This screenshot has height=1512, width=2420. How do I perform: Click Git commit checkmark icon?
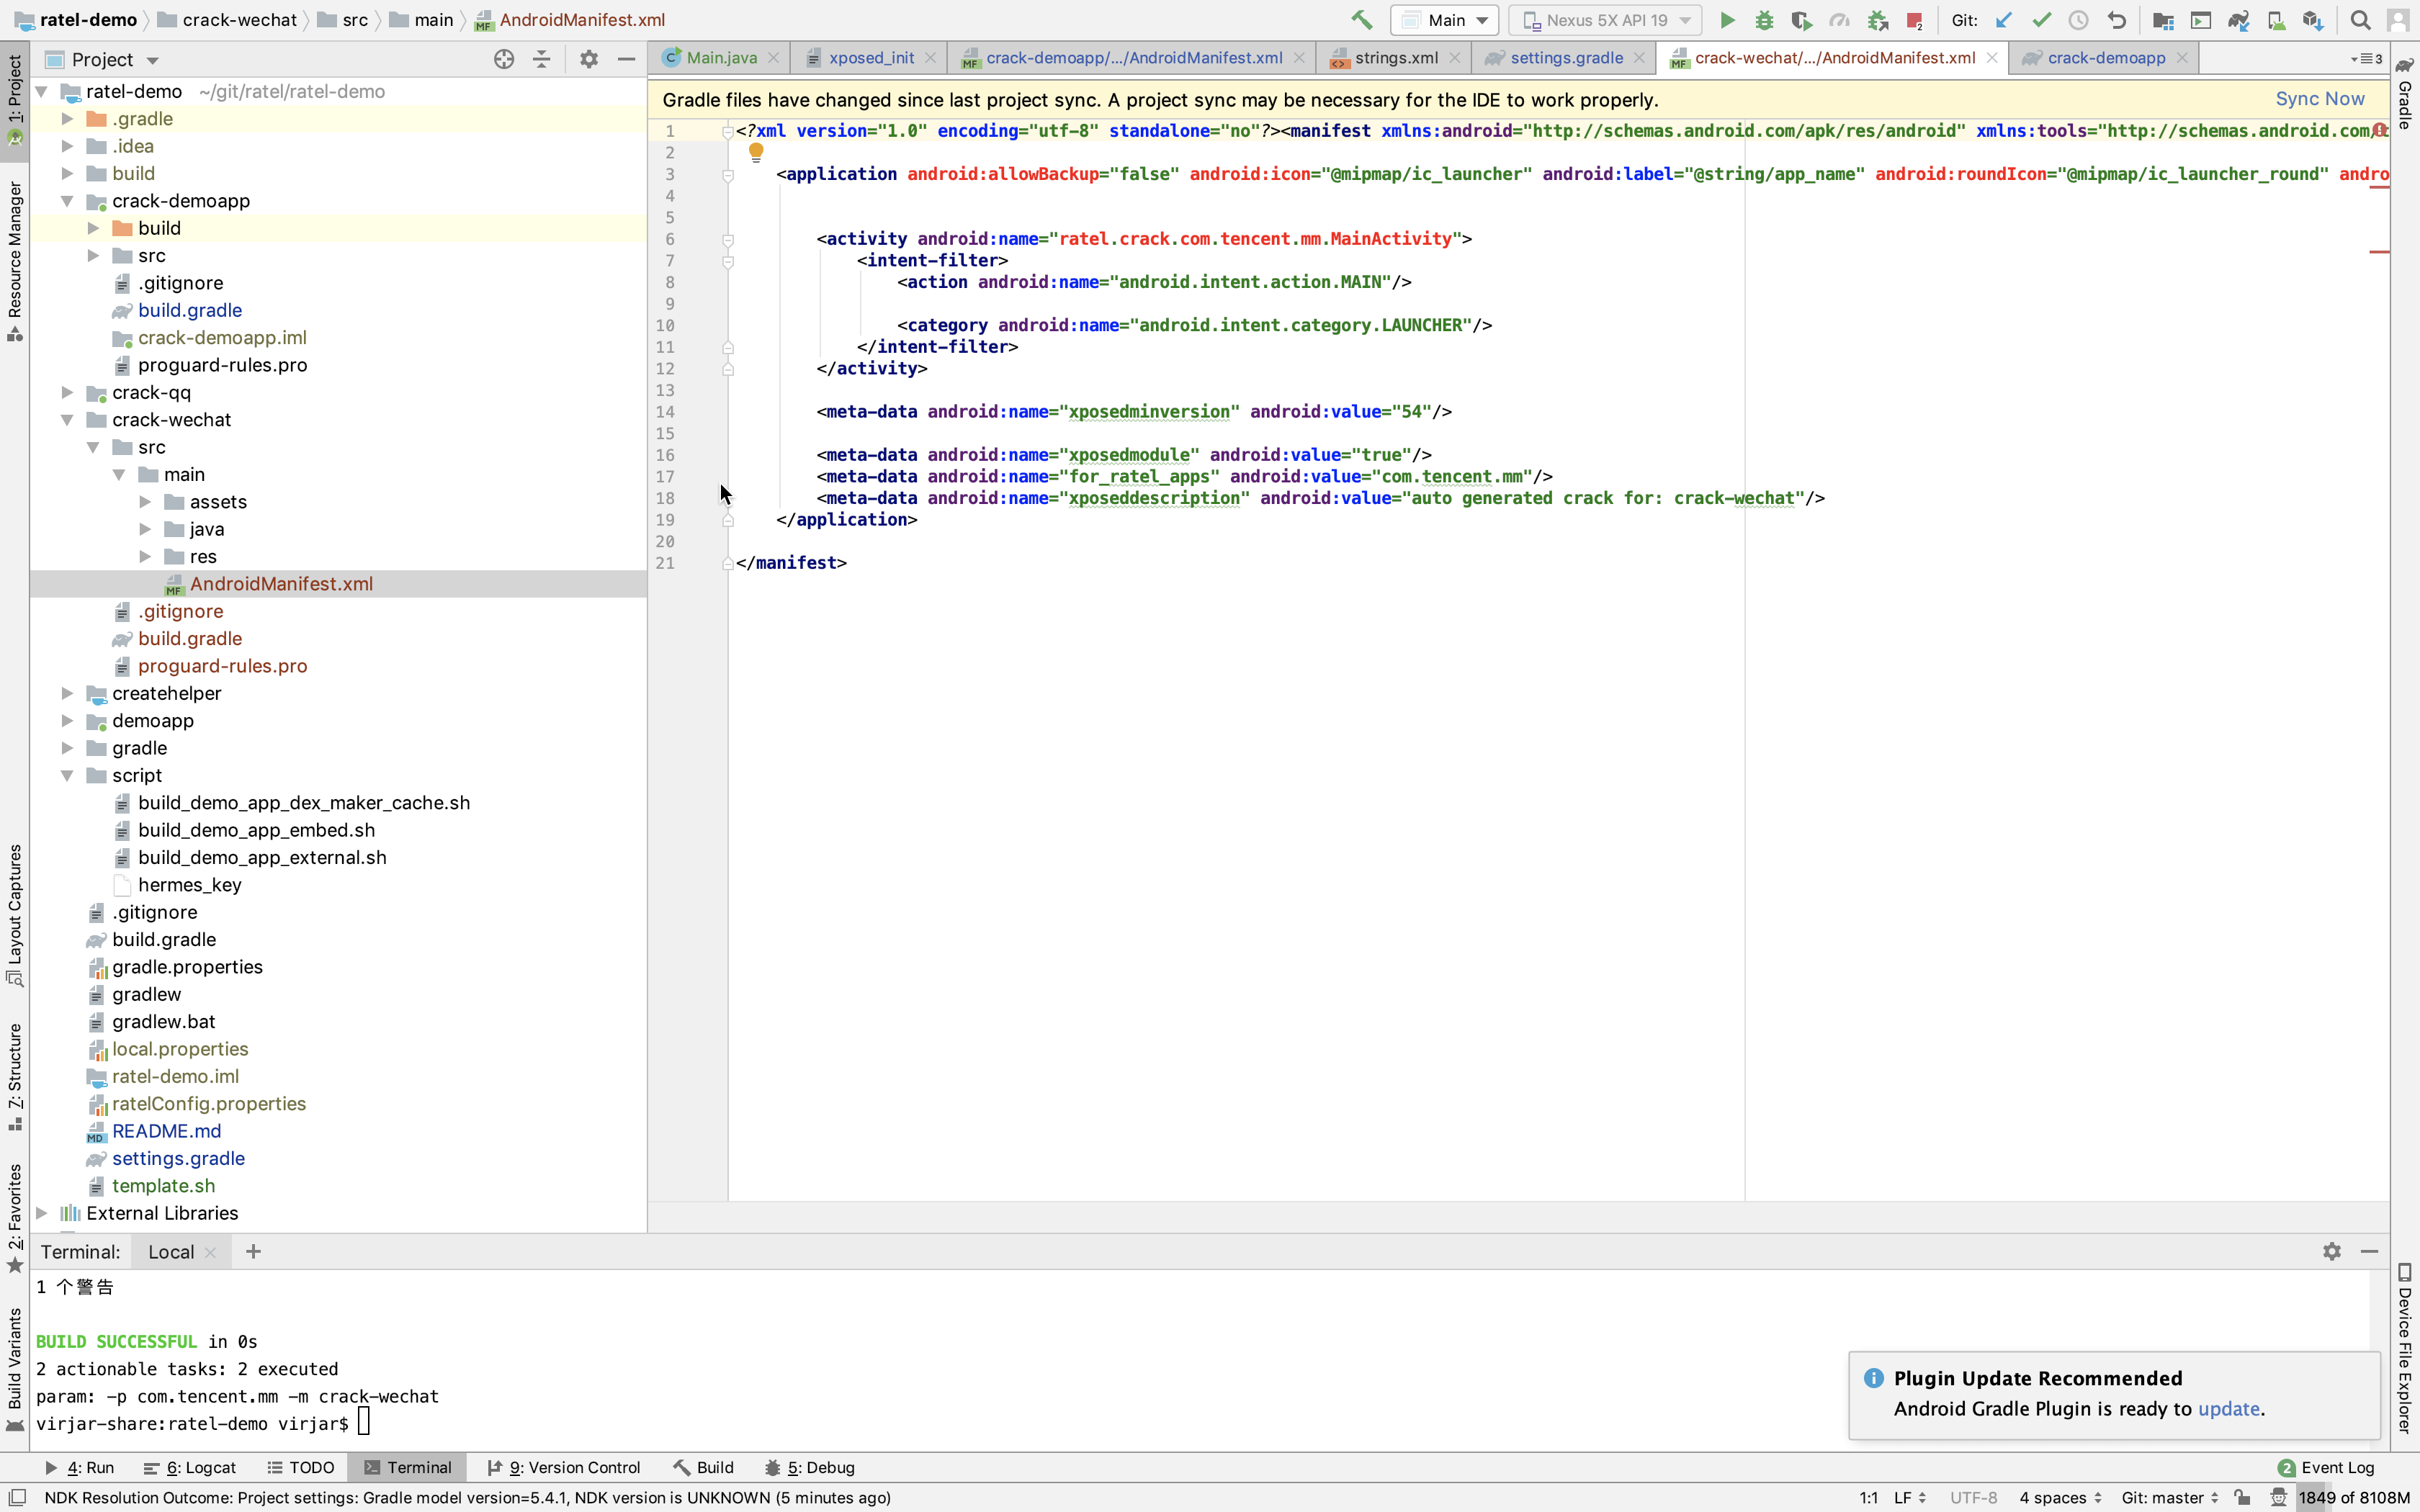tap(2041, 20)
